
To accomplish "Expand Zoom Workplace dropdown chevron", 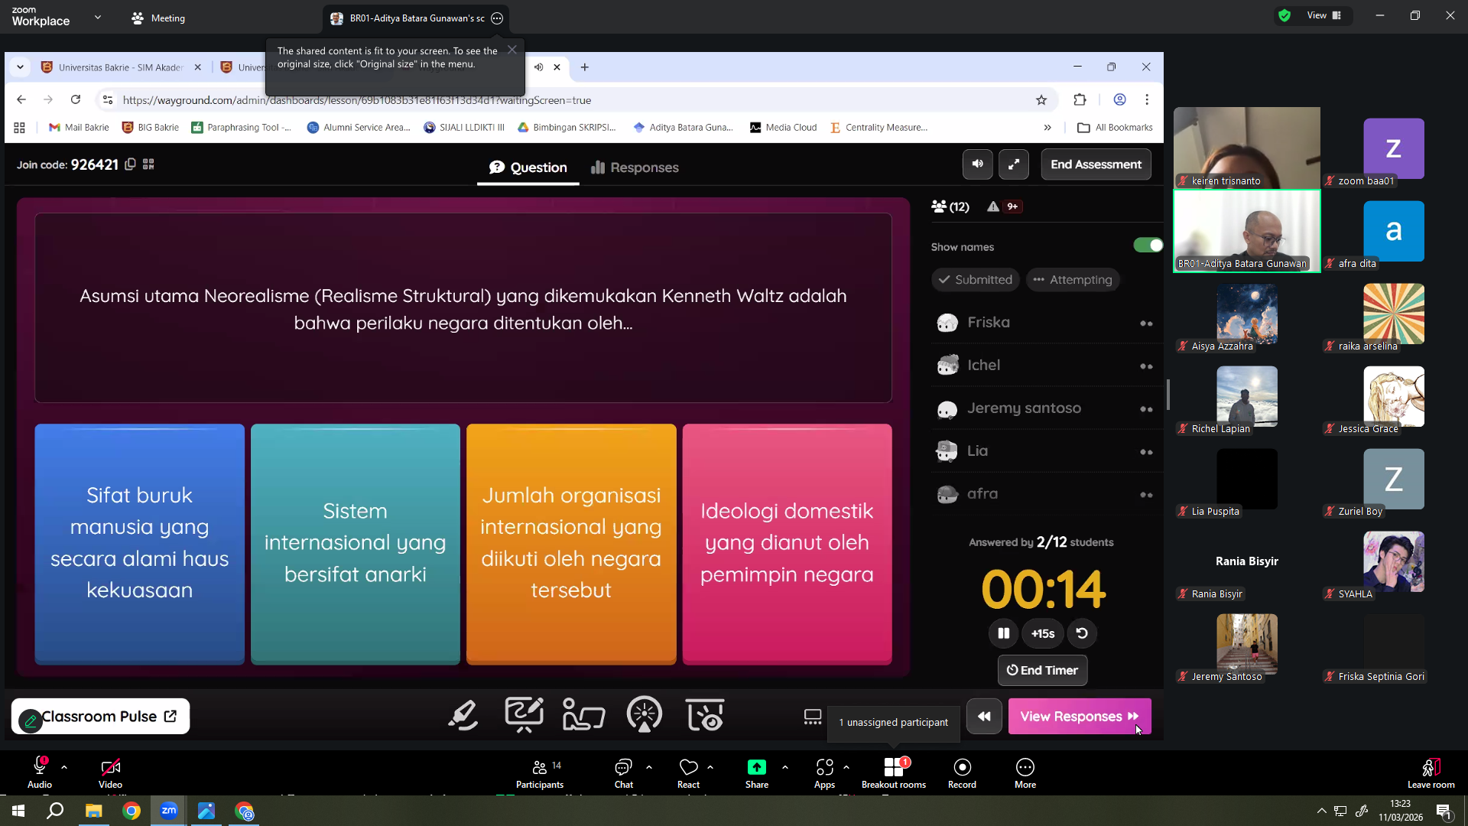I will click(x=98, y=17).
